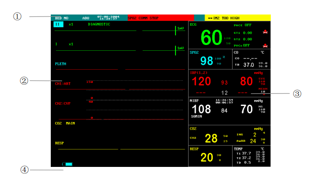Click the PVCs alarm-off bell icon
The image size is (323, 179).
pos(265,45)
